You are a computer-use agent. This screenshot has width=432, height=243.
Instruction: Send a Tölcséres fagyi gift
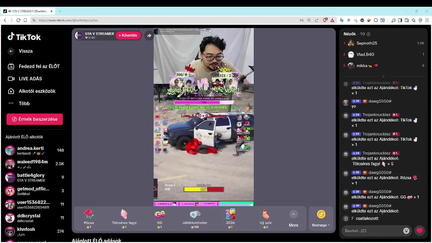point(124,218)
